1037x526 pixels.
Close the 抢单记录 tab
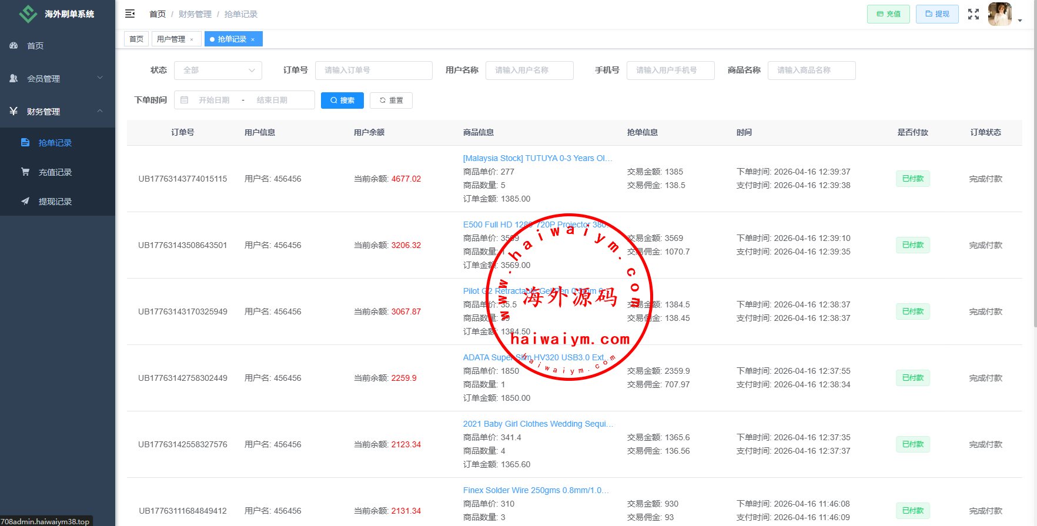253,39
